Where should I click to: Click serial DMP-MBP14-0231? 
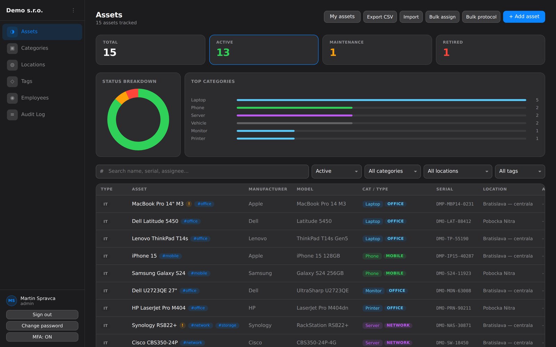(x=455, y=204)
